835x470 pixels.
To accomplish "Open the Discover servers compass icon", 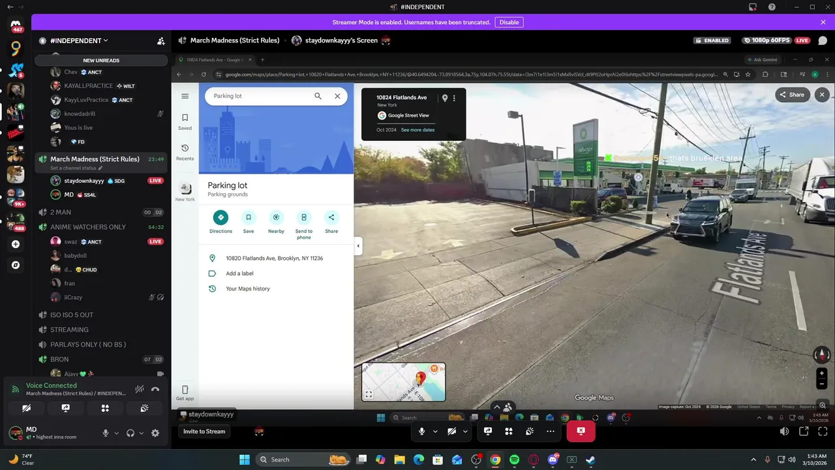I will click(x=16, y=265).
